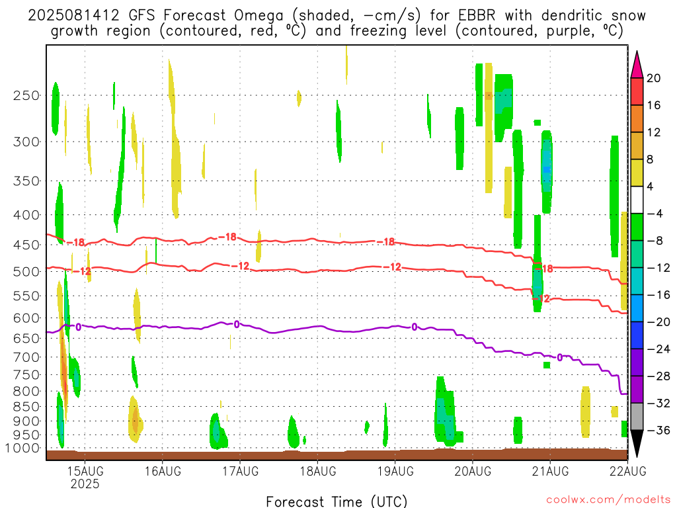Click the 250 pressure level label

pyautogui.click(x=26, y=95)
